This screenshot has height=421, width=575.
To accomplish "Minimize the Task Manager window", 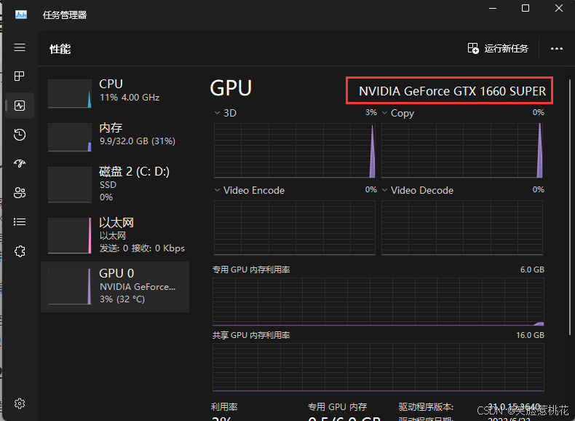I will coord(493,8).
